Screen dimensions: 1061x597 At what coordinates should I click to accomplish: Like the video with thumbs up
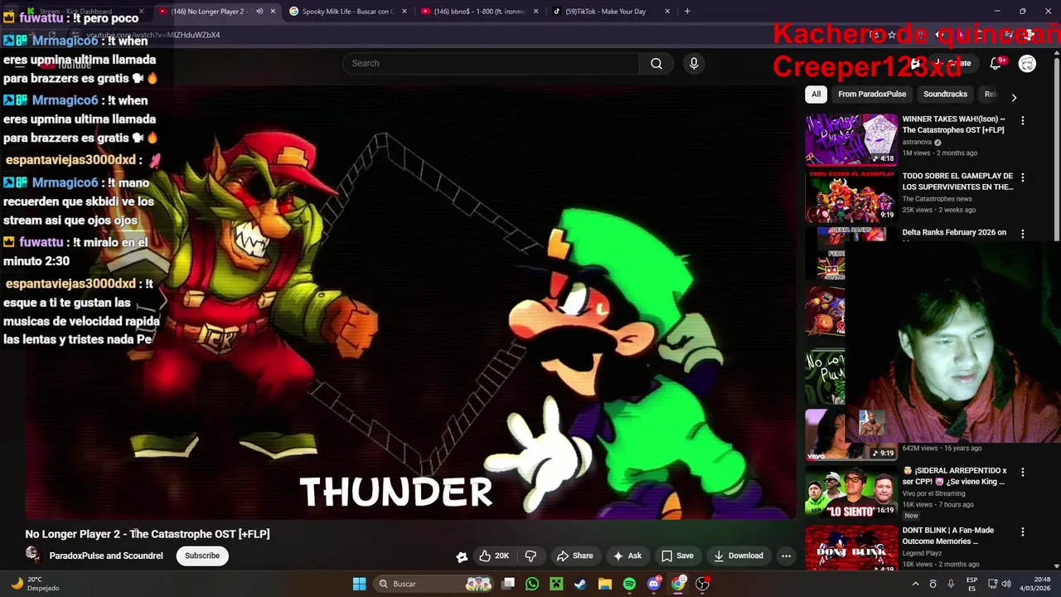coord(494,556)
